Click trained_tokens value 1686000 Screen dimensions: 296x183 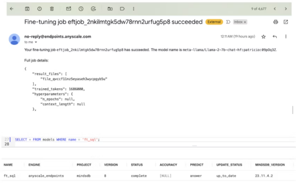pyautogui.click(x=76, y=89)
